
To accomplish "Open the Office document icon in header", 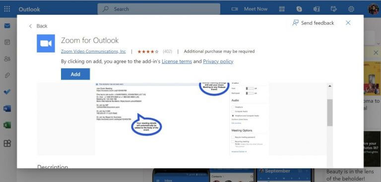I will click(x=317, y=9).
